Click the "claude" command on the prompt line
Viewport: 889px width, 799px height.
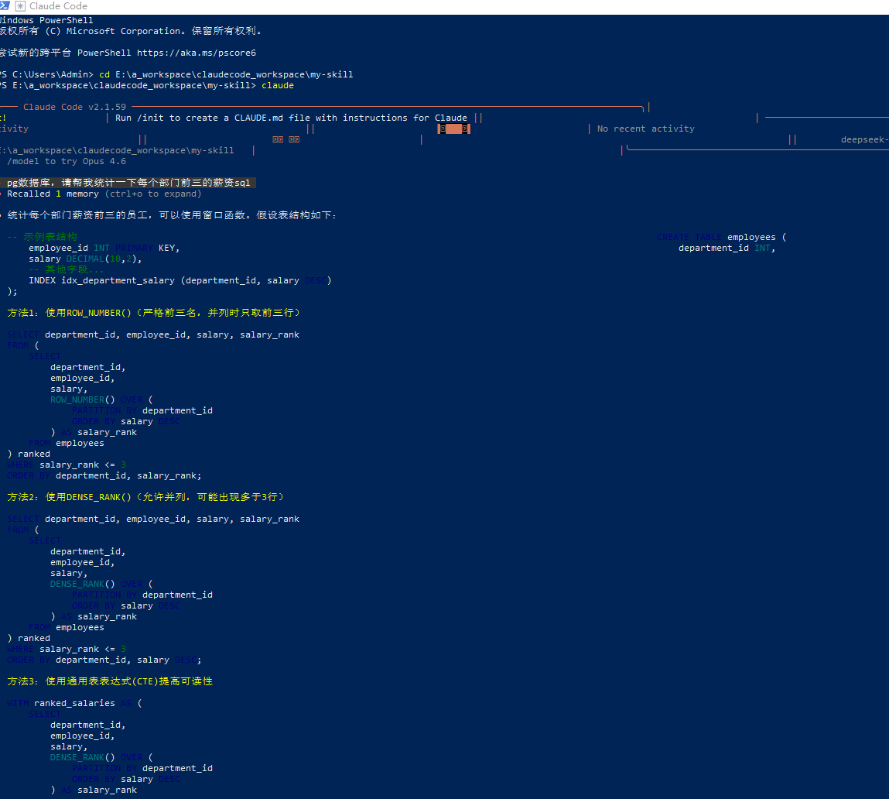click(278, 86)
